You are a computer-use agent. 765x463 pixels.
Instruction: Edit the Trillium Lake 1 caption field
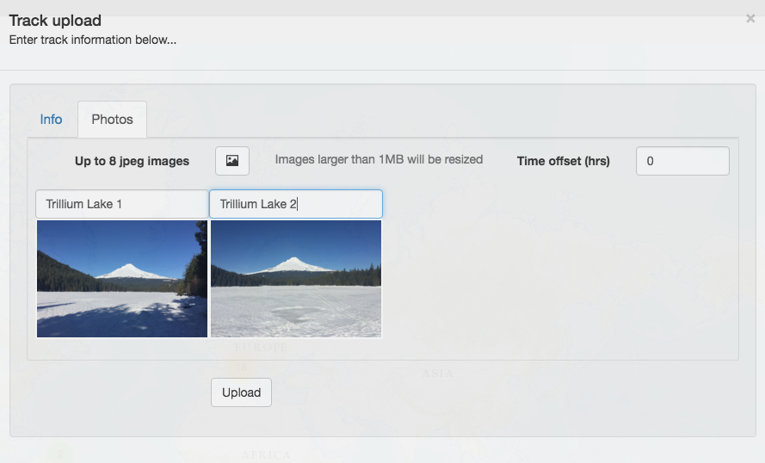122,204
